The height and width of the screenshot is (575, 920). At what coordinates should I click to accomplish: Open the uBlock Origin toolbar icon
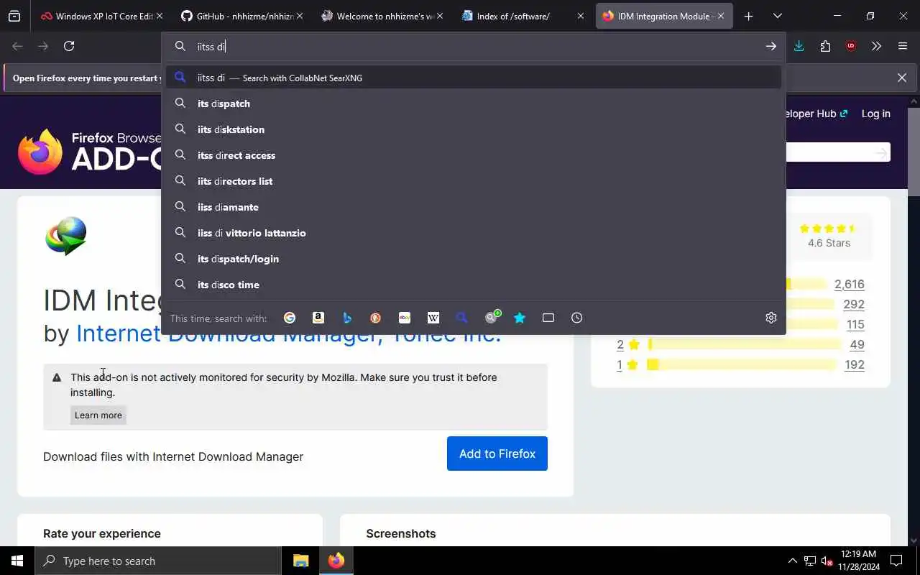point(851,46)
